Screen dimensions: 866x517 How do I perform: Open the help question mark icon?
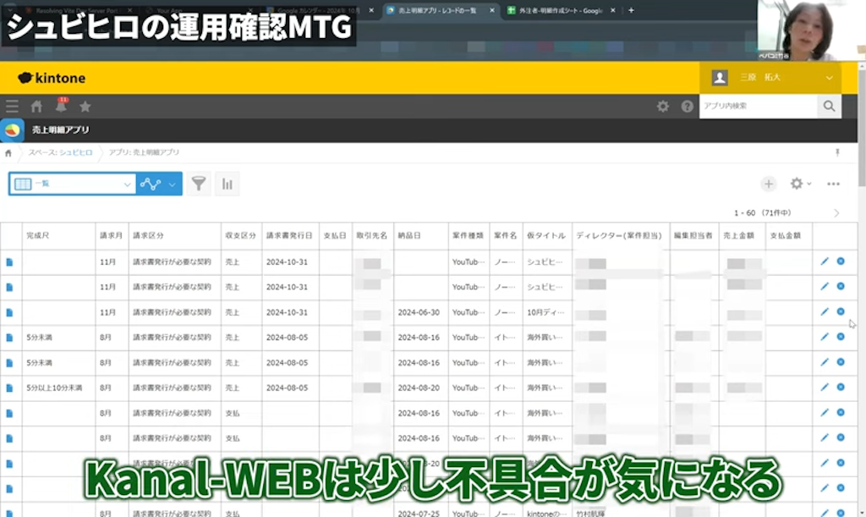point(685,107)
